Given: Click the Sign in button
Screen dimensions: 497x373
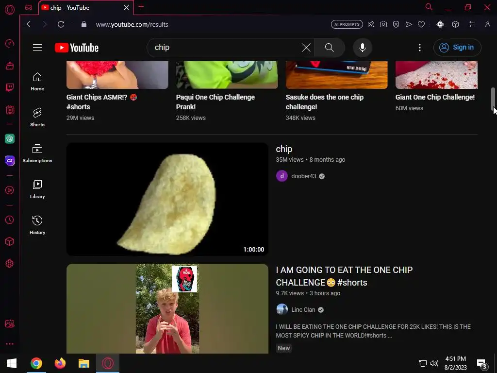Looking at the screenshot, I should [x=457, y=48].
